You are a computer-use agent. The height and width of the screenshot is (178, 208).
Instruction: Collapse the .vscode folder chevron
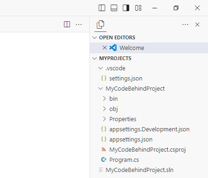[101, 68]
